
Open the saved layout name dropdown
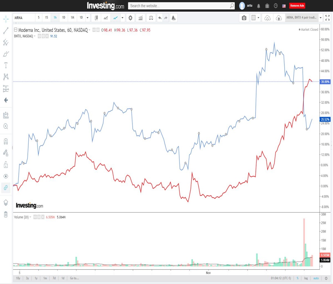point(321,18)
